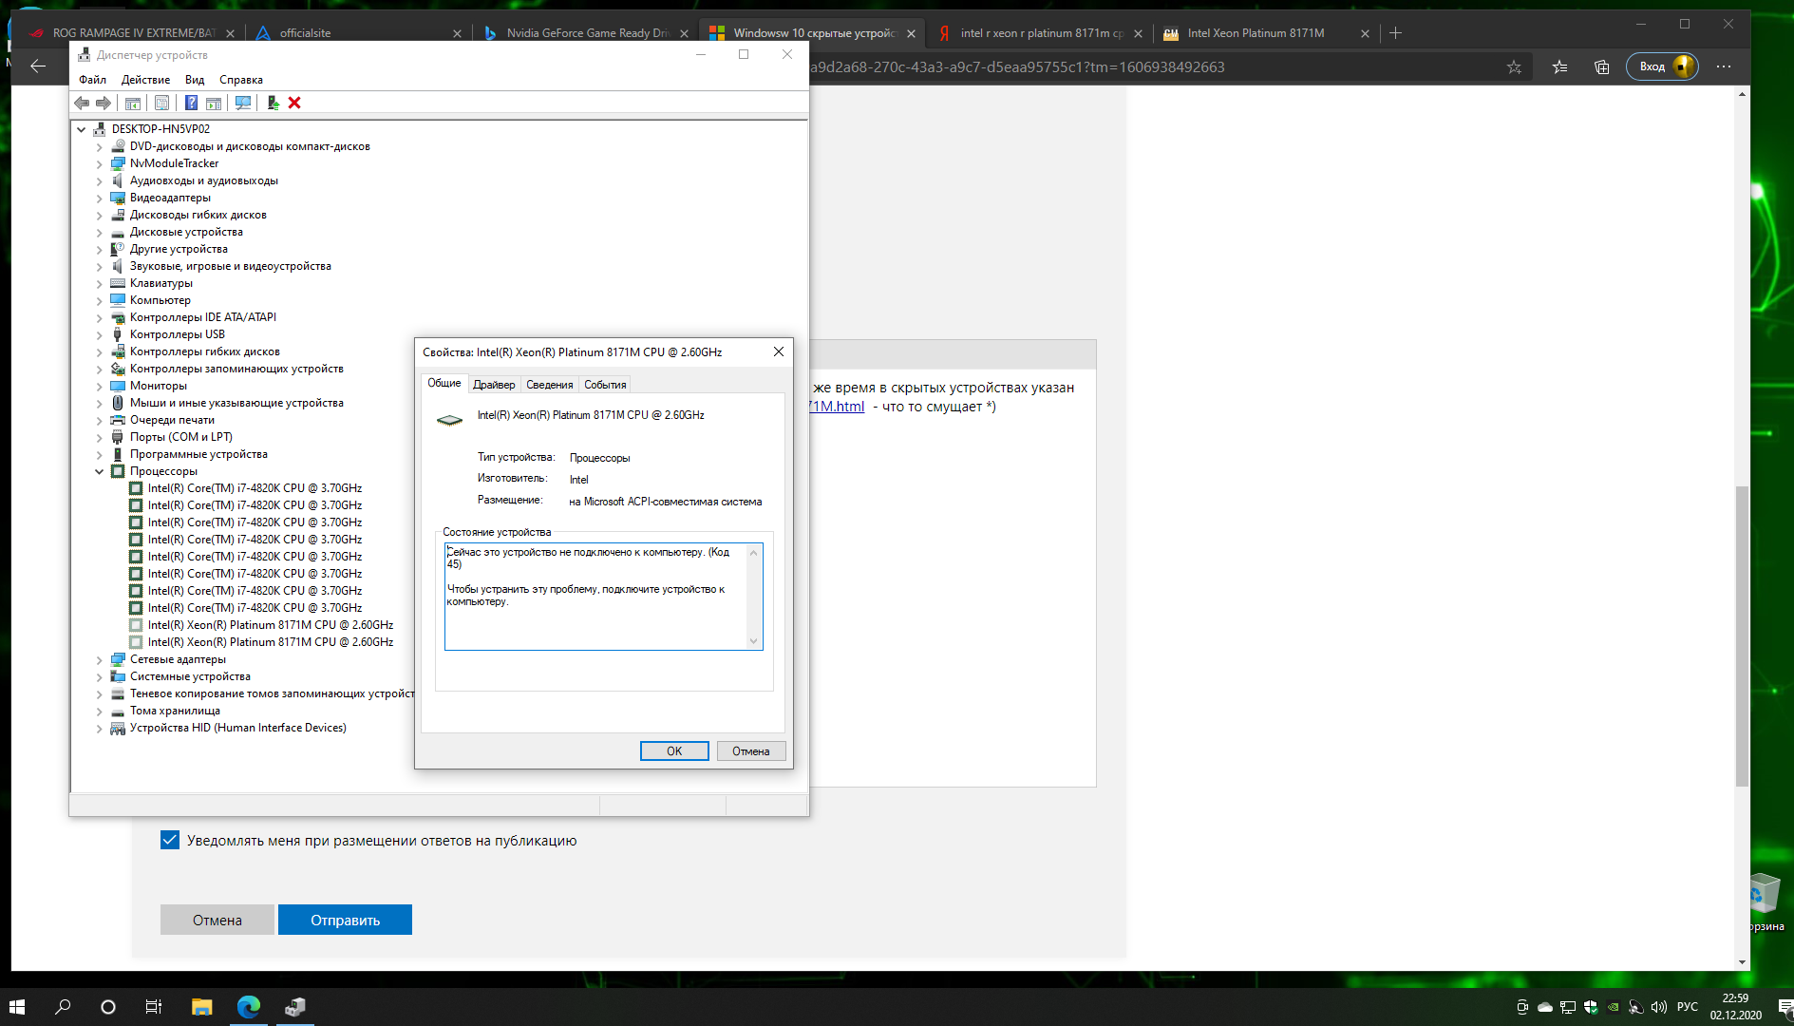The image size is (1794, 1026).
Task: Expand the Порты (COM и LPT) node
Action: 99,437
